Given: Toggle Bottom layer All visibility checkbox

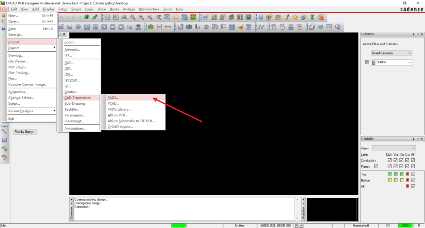Looking at the screenshot, I should pyautogui.click(x=413, y=180).
